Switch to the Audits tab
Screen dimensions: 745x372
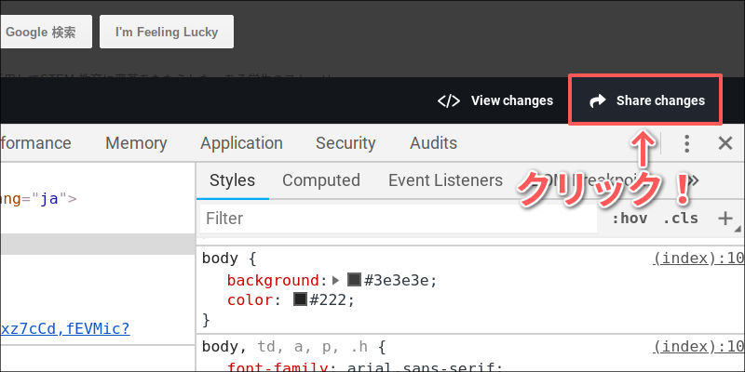point(433,143)
